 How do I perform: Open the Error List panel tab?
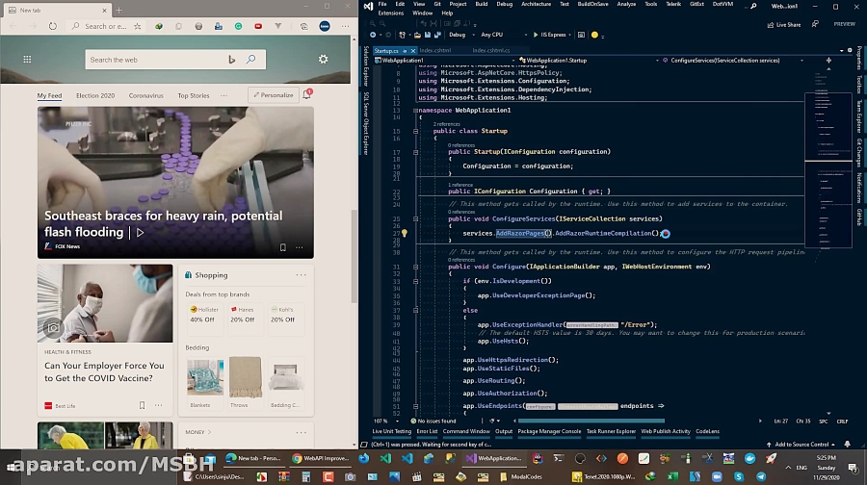[x=427, y=431]
